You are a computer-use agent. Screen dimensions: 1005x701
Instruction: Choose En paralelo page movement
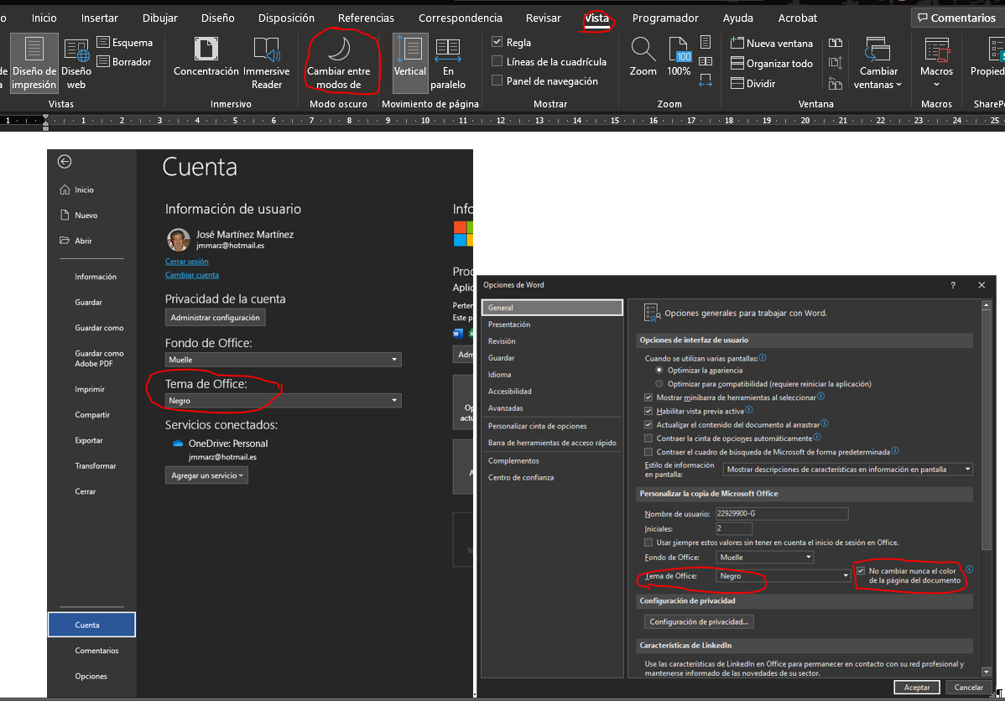coord(448,63)
